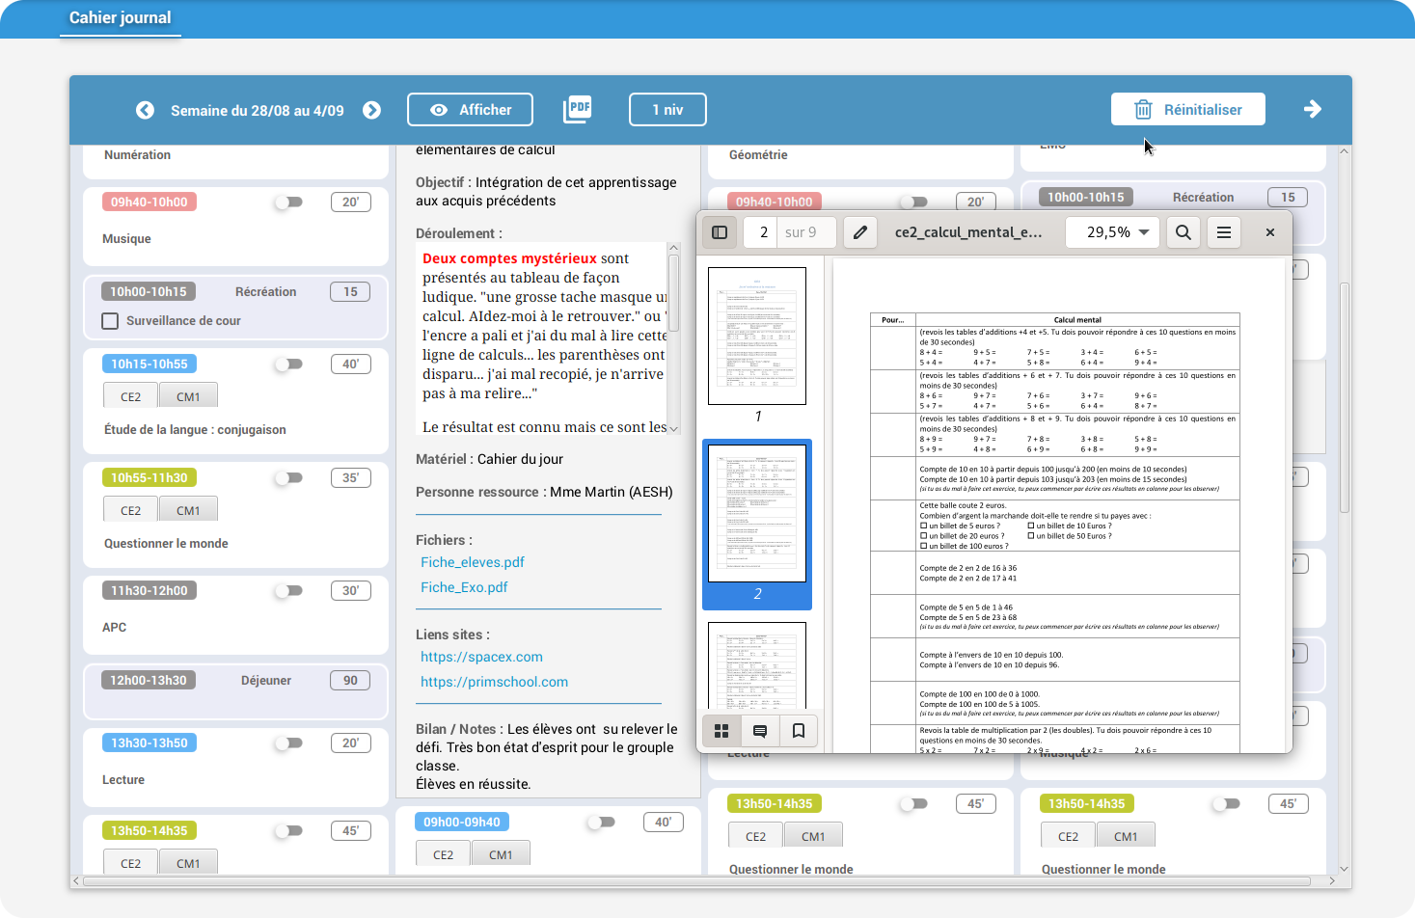Toggle switch for 13h50-14h35 in first column
Screen dimensions: 1415x918
point(288,830)
